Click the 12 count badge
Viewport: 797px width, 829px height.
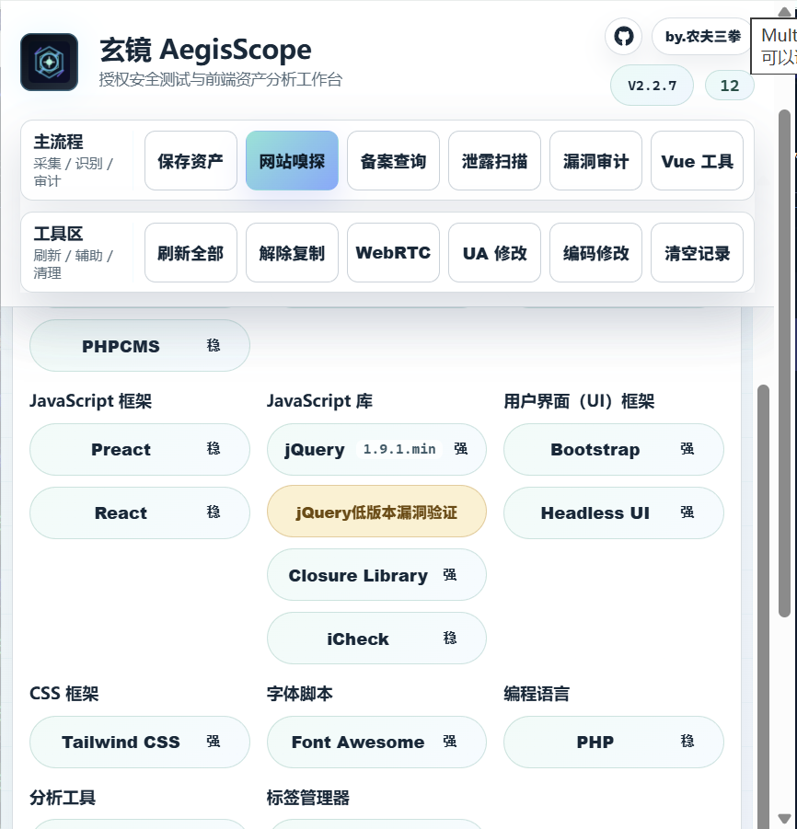pyautogui.click(x=729, y=86)
